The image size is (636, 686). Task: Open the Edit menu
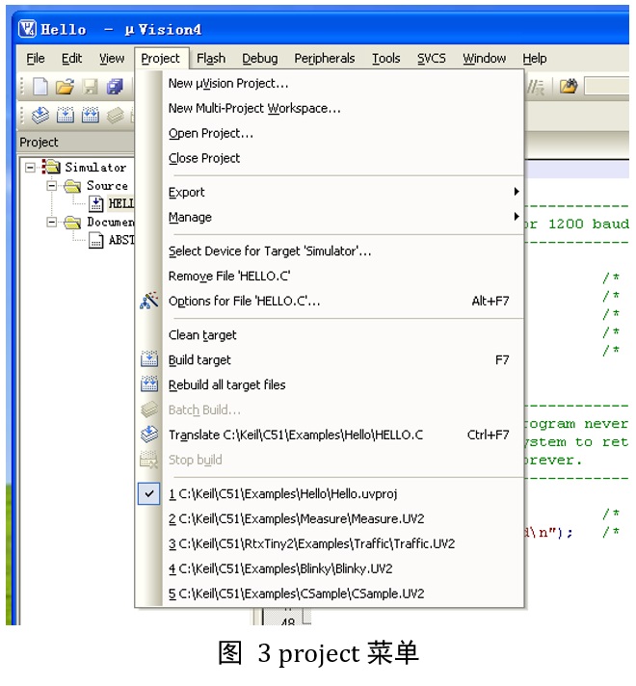(71, 58)
